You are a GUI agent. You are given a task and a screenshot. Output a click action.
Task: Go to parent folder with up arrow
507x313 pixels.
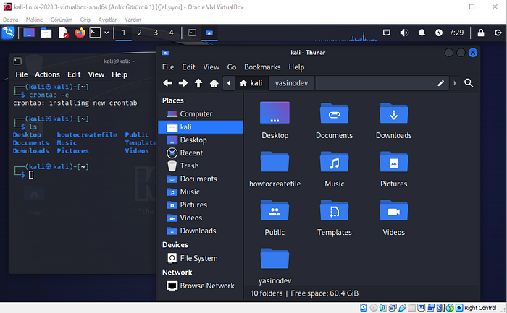click(x=198, y=83)
